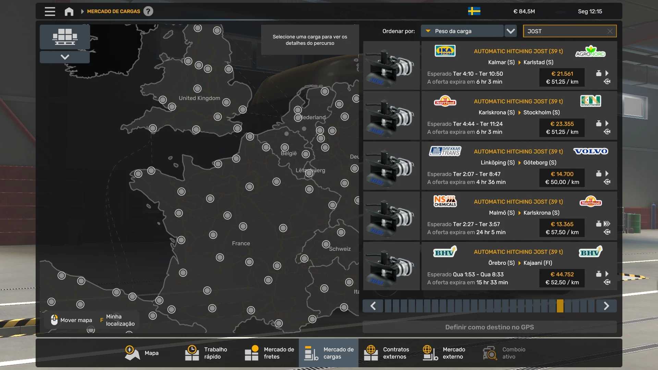Click the Swedish flag icon

tap(474, 11)
